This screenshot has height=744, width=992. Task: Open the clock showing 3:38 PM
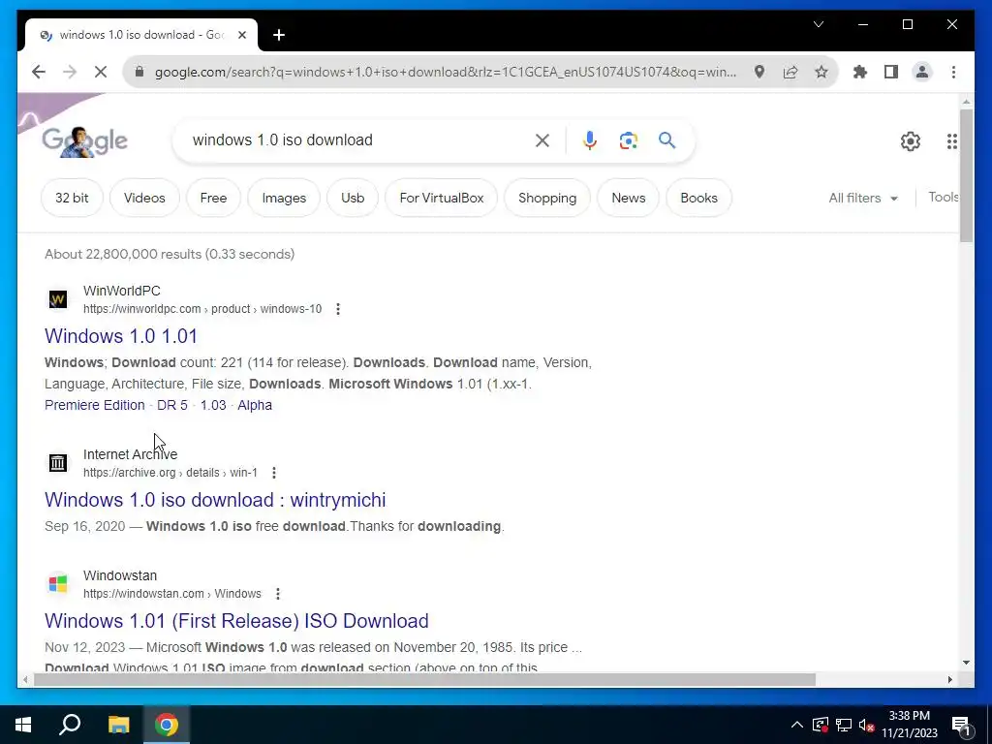pyautogui.click(x=909, y=725)
